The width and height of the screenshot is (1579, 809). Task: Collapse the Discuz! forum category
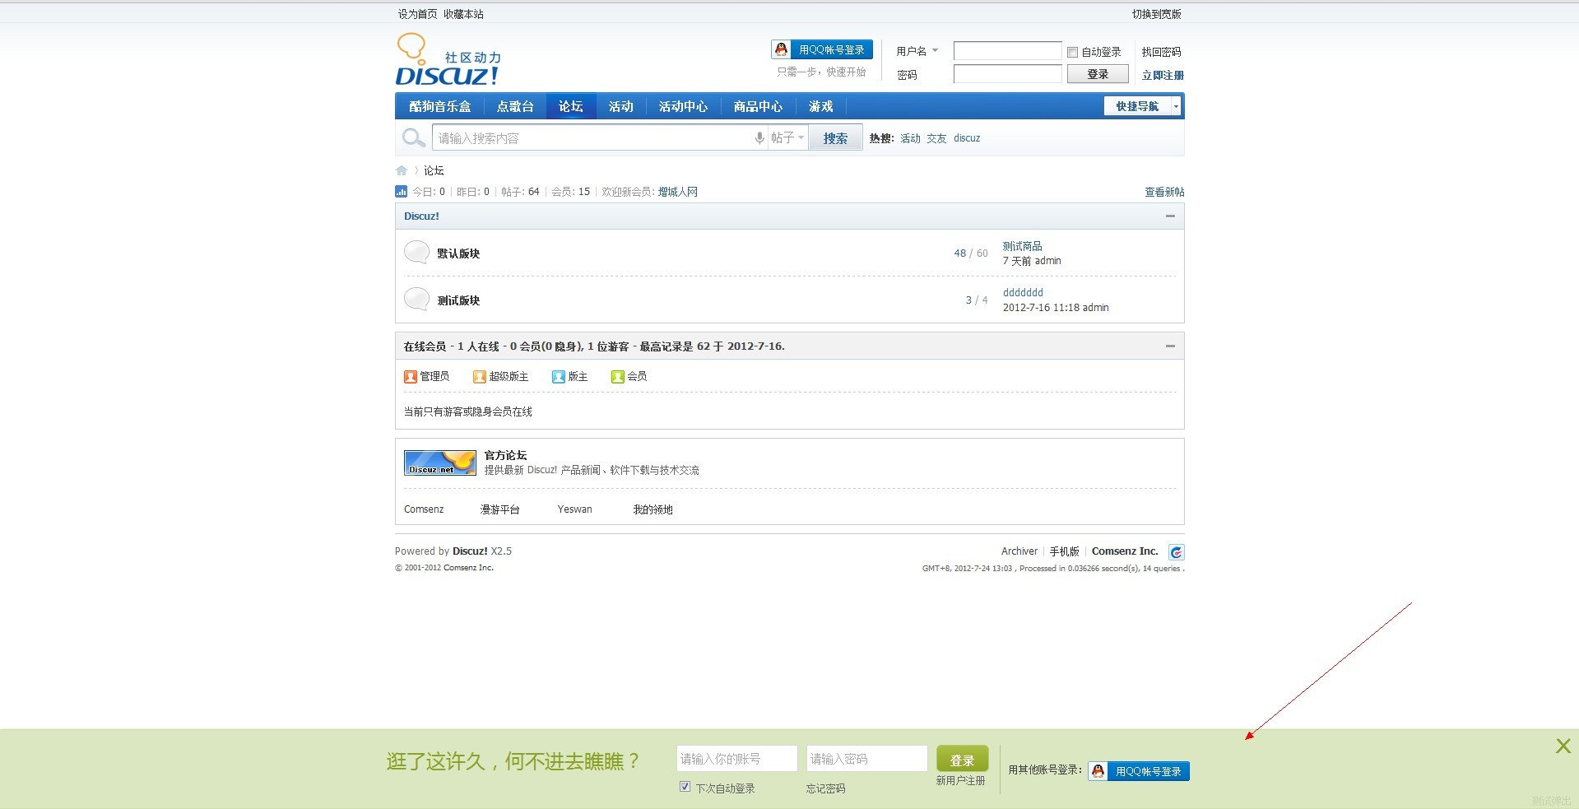(x=1170, y=216)
